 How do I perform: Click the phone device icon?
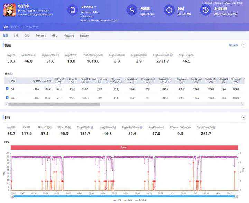73,10
